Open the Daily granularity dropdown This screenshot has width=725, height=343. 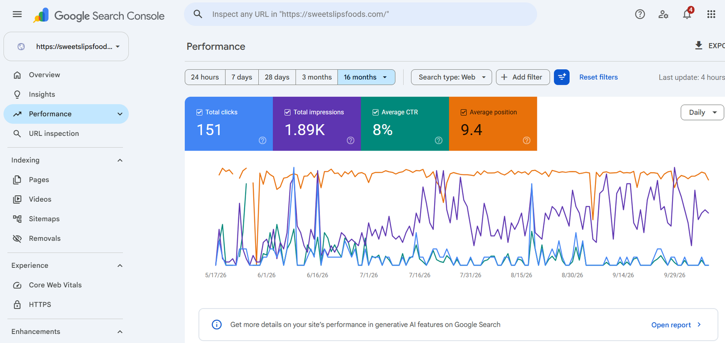coord(702,112)
